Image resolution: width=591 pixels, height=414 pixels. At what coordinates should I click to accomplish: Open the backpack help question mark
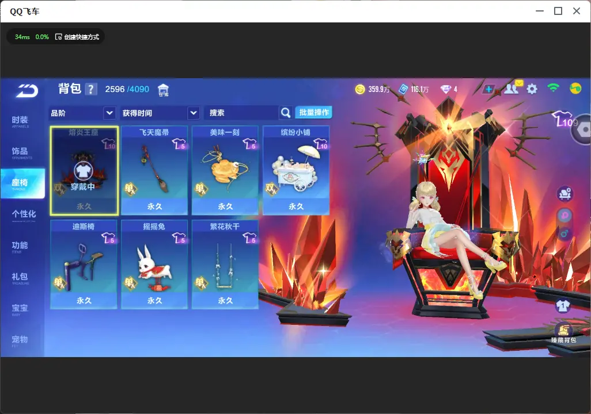[x=91, y=89]
